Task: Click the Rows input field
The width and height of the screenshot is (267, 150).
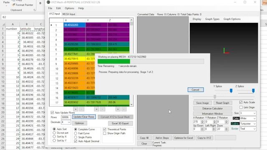Action: tap(66, 117)
